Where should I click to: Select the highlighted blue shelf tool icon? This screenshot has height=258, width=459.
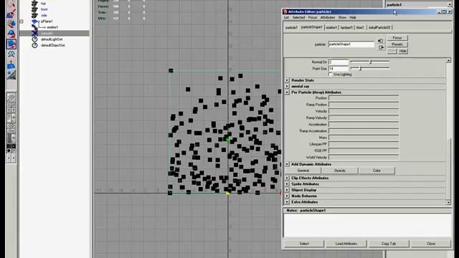click(11, 44)
